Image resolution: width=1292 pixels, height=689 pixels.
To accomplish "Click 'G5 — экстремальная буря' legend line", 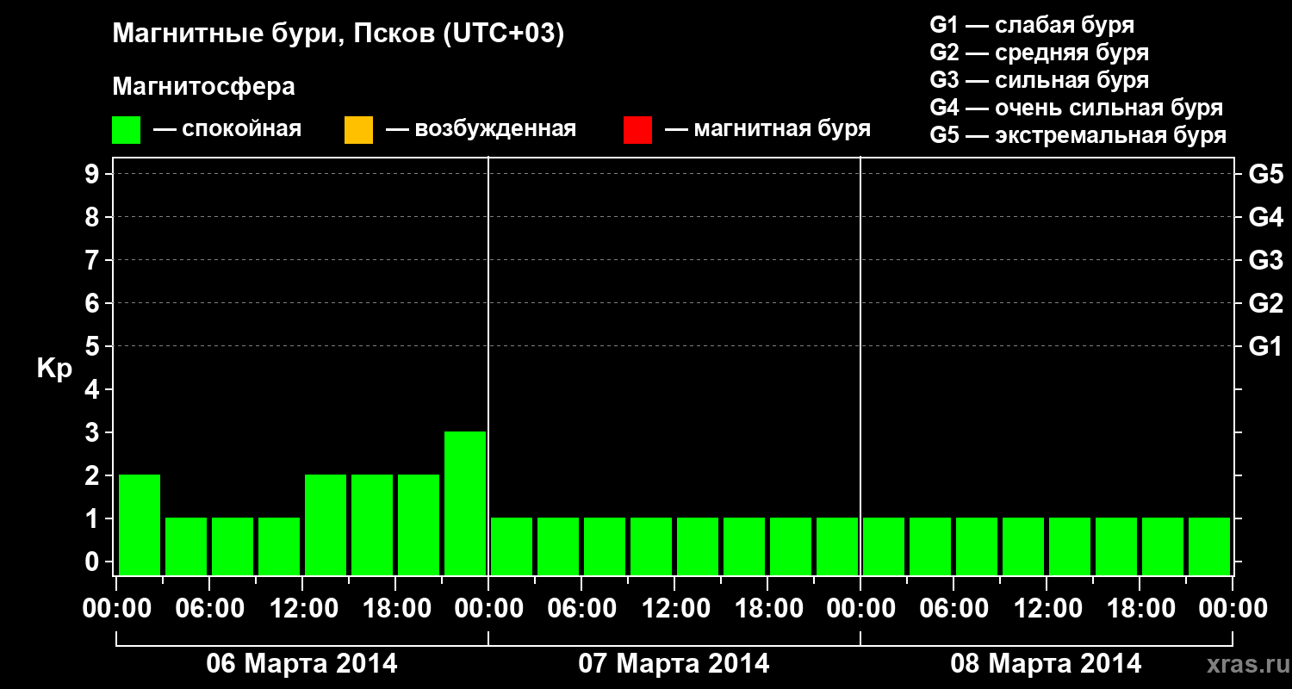I will coord(1078,135).
